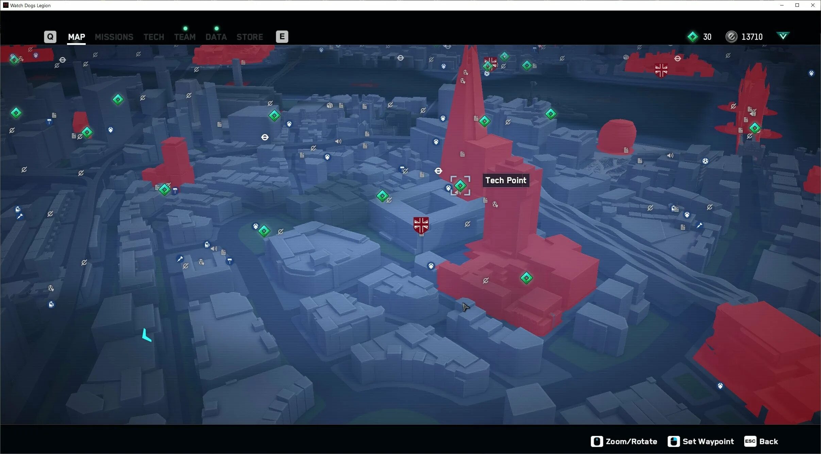The height and width of the screenshot is (454, 821).
Task: Select tech point diamond inside red restricted zone
Action: pos(526,278)
